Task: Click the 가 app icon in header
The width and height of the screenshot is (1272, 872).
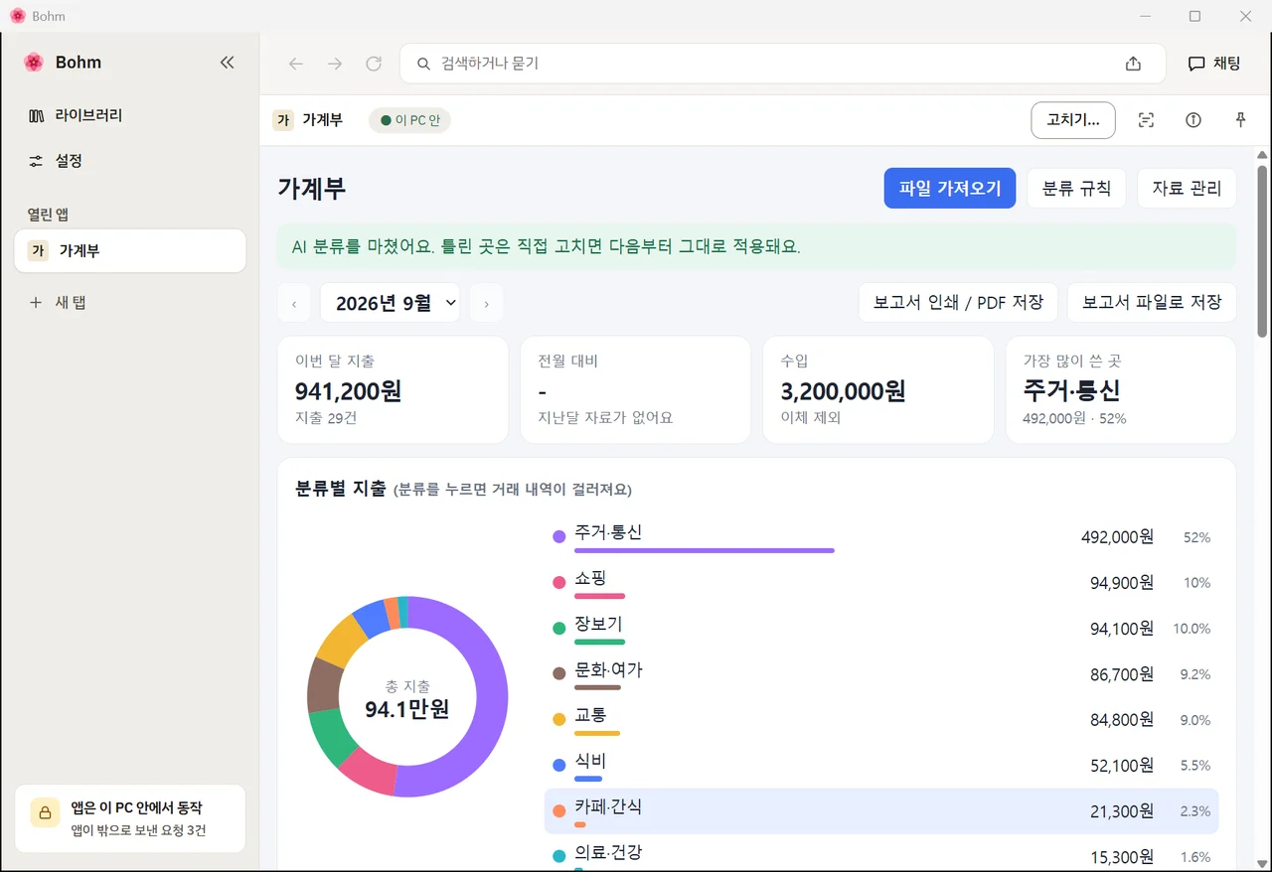Action: point(283,120)
